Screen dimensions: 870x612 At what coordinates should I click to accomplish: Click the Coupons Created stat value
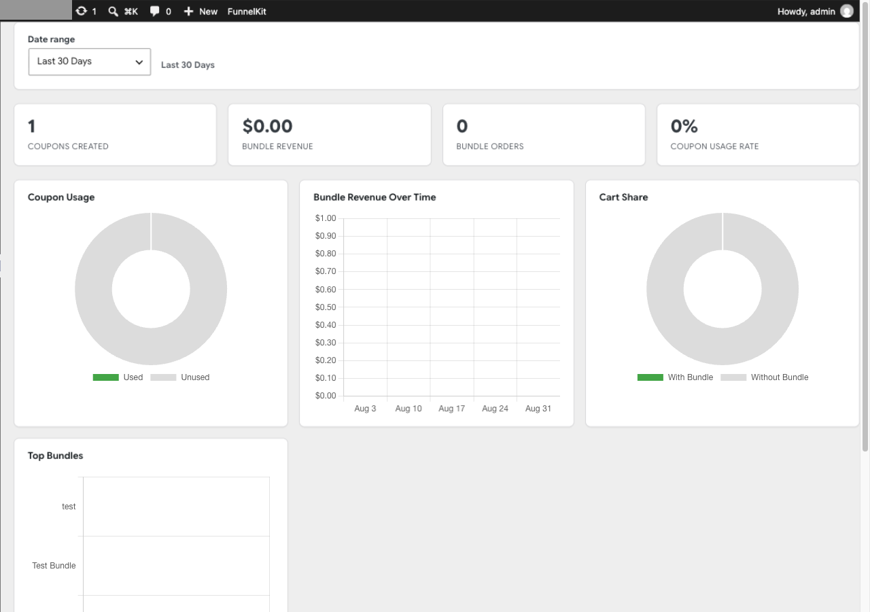pyautogui.click(x=32, y=126)
